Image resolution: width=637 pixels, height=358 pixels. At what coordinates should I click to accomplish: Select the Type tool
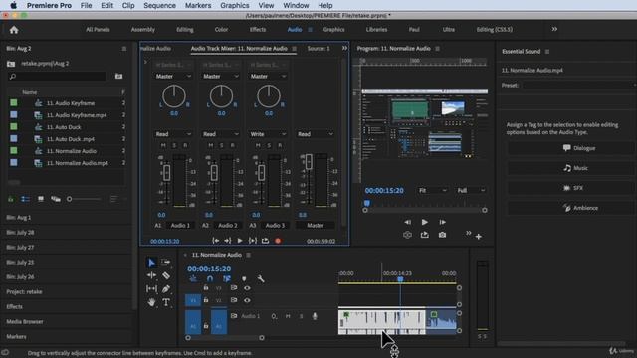pos(166,302)
